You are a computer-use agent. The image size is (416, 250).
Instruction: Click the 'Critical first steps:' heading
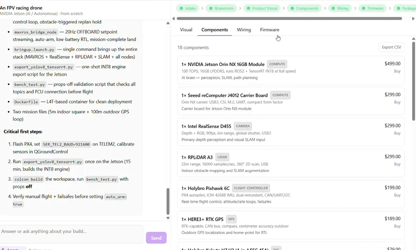(23, 132)
